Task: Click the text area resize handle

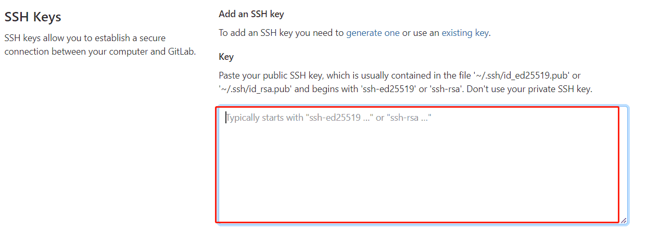Action: [623, 220]
